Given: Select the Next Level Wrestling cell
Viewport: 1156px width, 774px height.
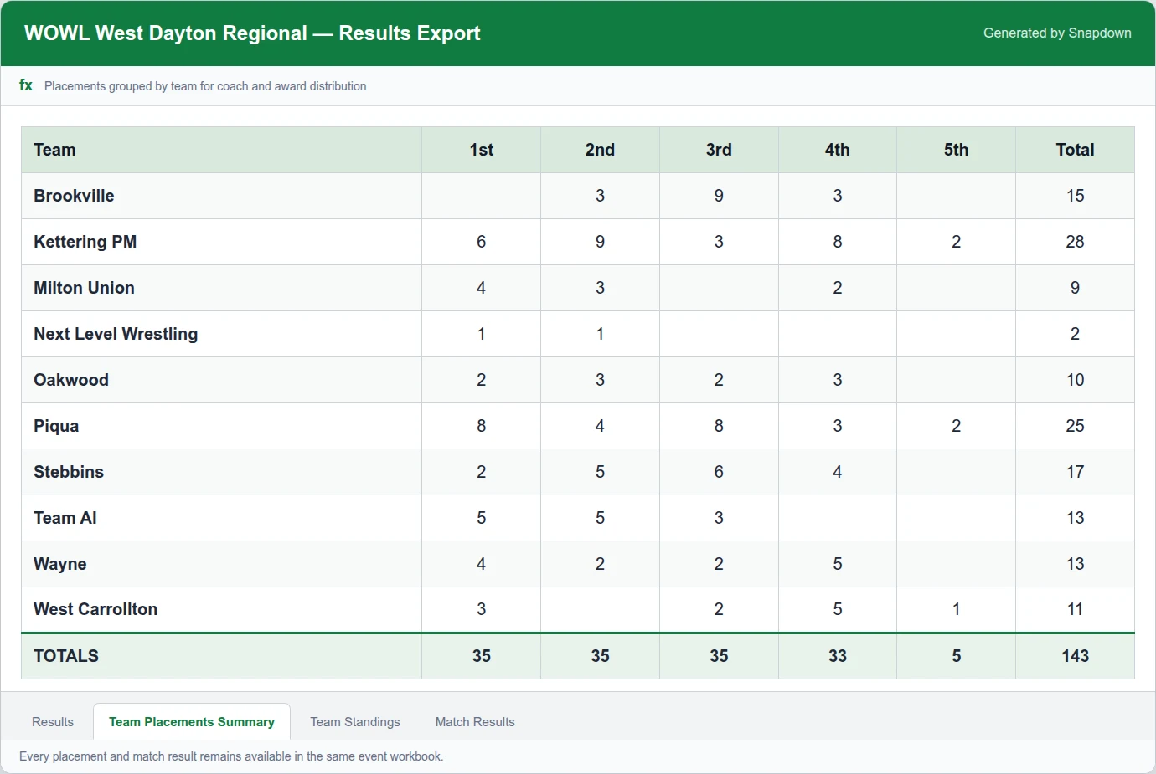Looking at the screenshot, I should coord(222,334).
